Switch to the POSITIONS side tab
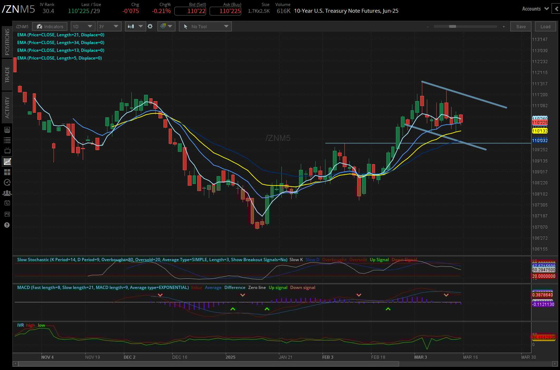The image size is (560, 370). pyautogui.click(x=7, y=42)
